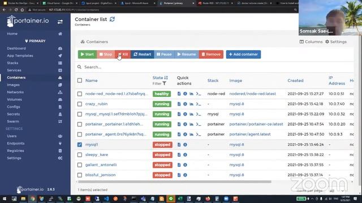
Task: Open console icon for crazy_rubin
Action: (199, 104)
